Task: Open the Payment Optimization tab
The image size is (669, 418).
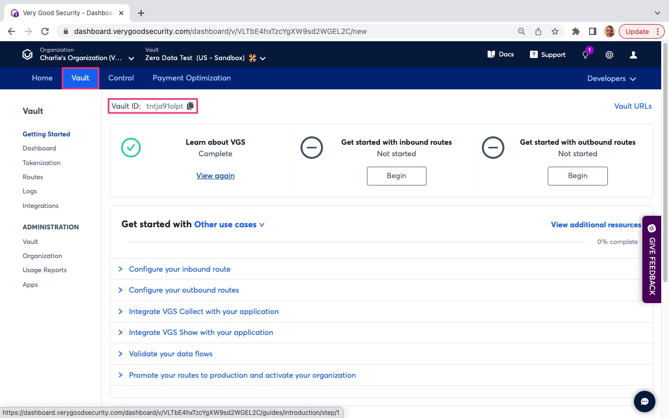Action: [x=191, y=78]
